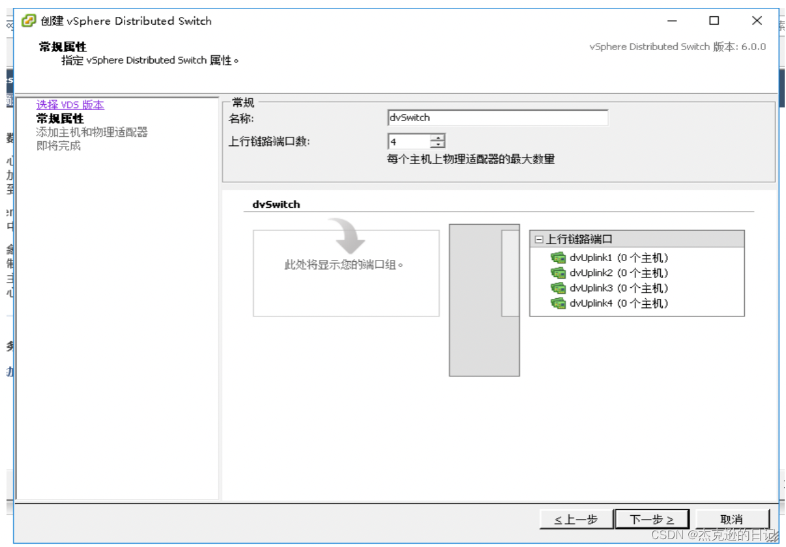Increase the uplink port count
The height and width of the screenshot is (547, 786).
click(x=439, y=137)
